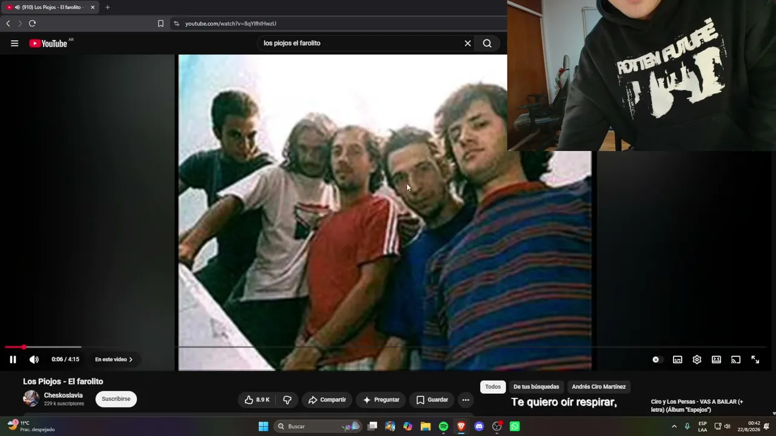776x436 pixels.
Task: Pause the video playback
Action: coord(13,360)
